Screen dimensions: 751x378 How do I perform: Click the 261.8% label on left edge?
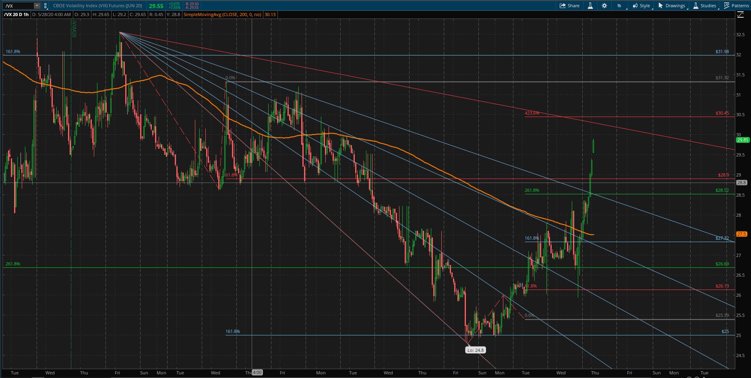13,264
